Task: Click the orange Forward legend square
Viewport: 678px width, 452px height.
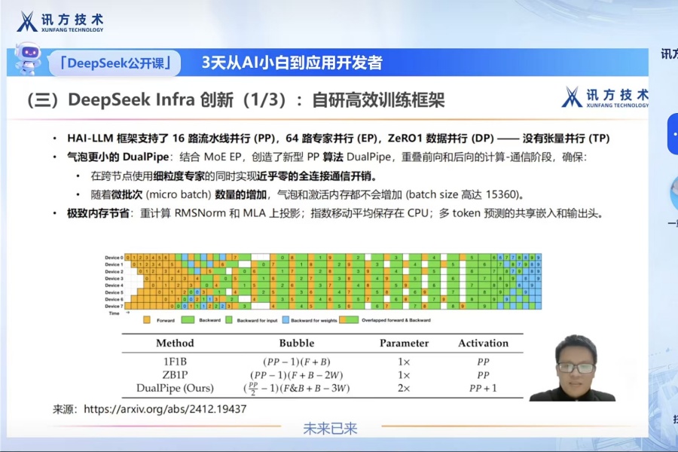Action: click(148, 320)
